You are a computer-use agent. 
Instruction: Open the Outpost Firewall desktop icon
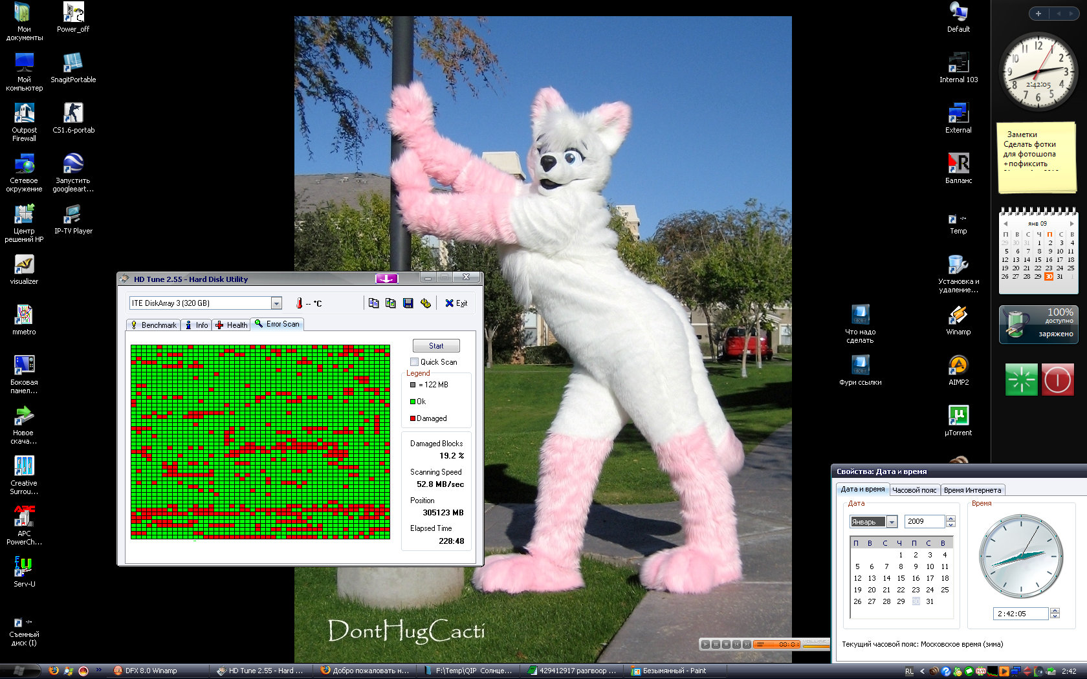(24, 122)
